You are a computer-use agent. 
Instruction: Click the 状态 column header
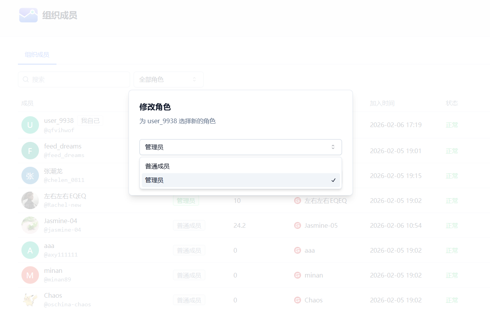[452, 103]
